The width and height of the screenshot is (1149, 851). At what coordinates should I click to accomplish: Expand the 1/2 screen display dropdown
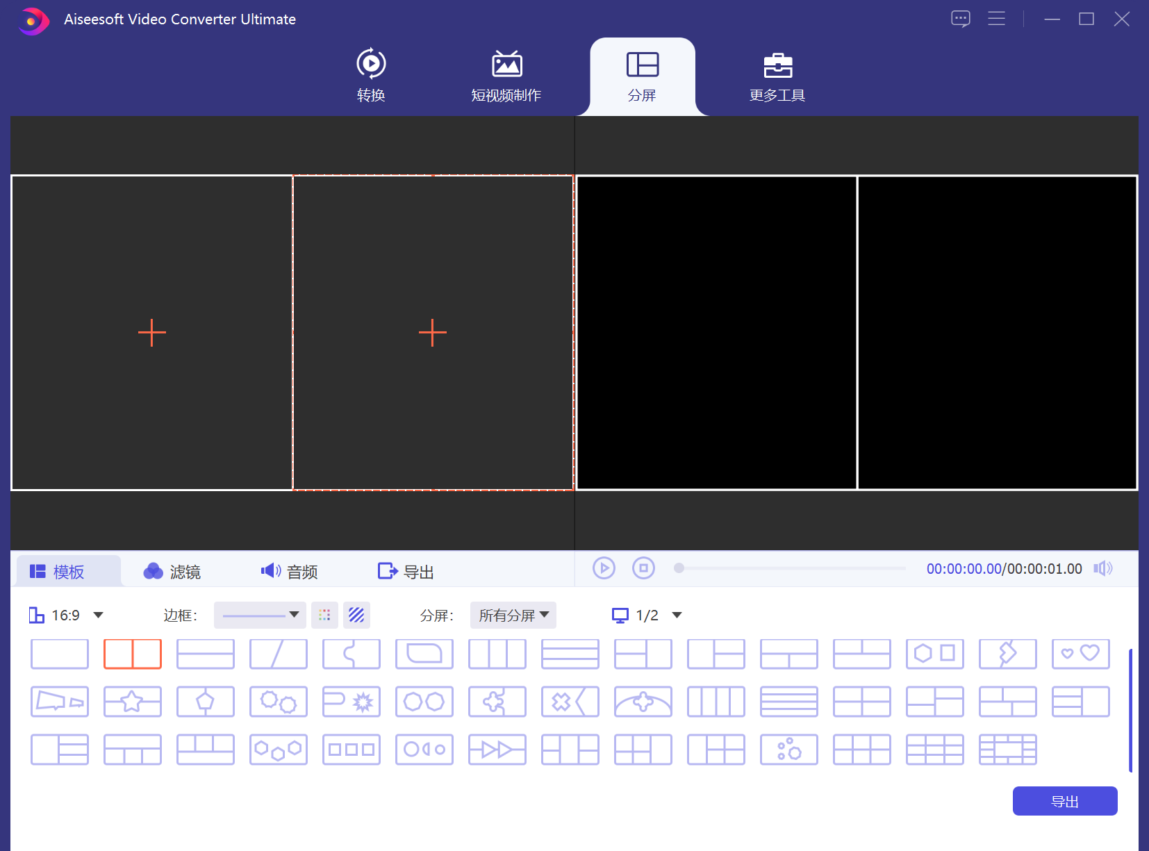coord(677,615)
